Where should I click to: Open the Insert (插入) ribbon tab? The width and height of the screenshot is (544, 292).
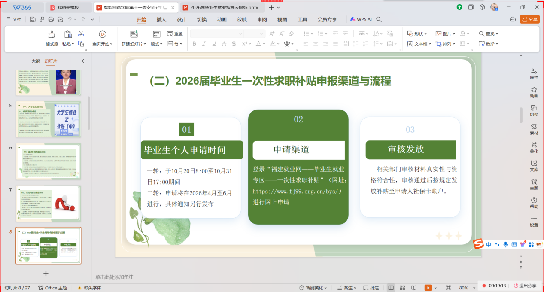(161, 19)
